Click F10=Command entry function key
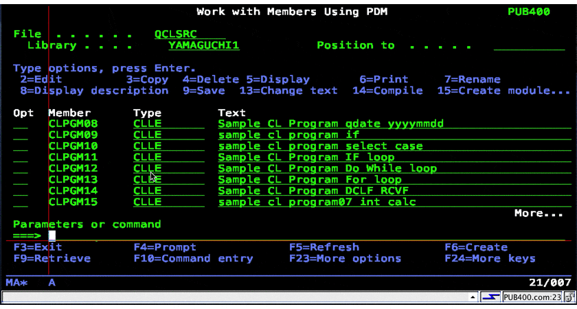The image size is (577, 309). click(193, 259)
